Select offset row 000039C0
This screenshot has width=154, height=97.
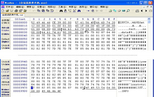pyautogui.click(x=20, y=88)
